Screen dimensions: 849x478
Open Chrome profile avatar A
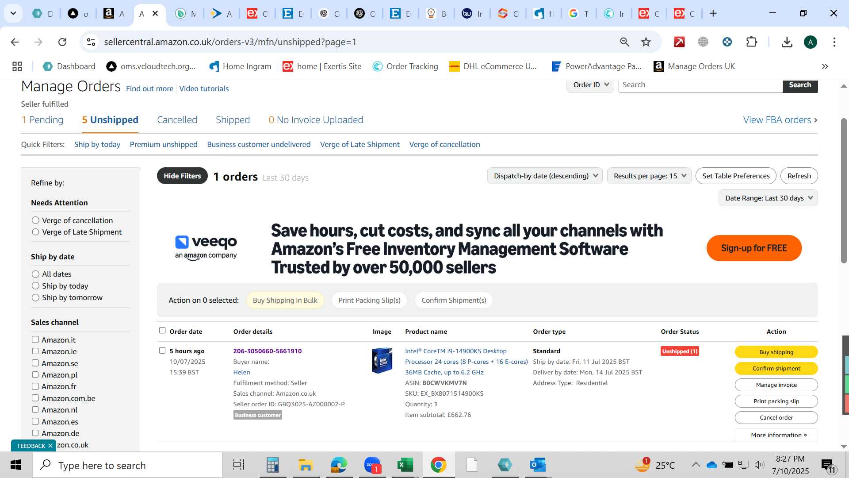tap(810, 42)
